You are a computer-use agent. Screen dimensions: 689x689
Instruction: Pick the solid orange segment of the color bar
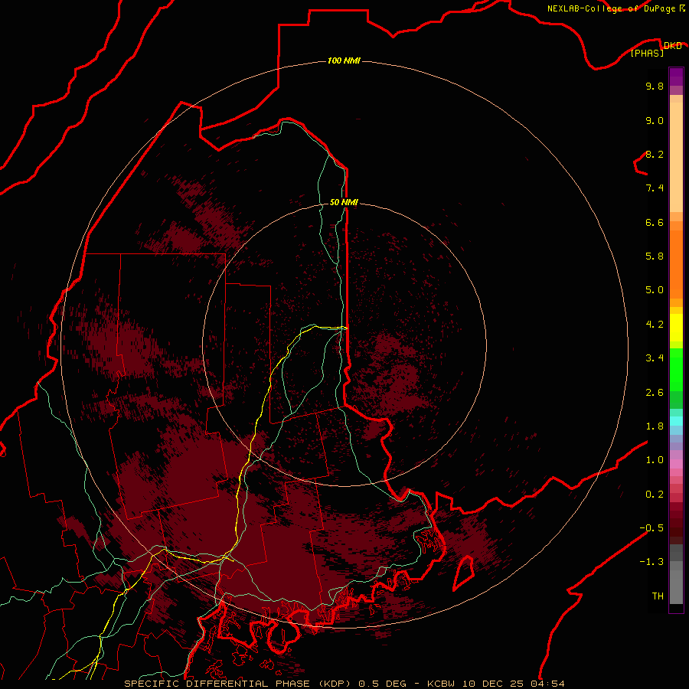coord(676,265)
